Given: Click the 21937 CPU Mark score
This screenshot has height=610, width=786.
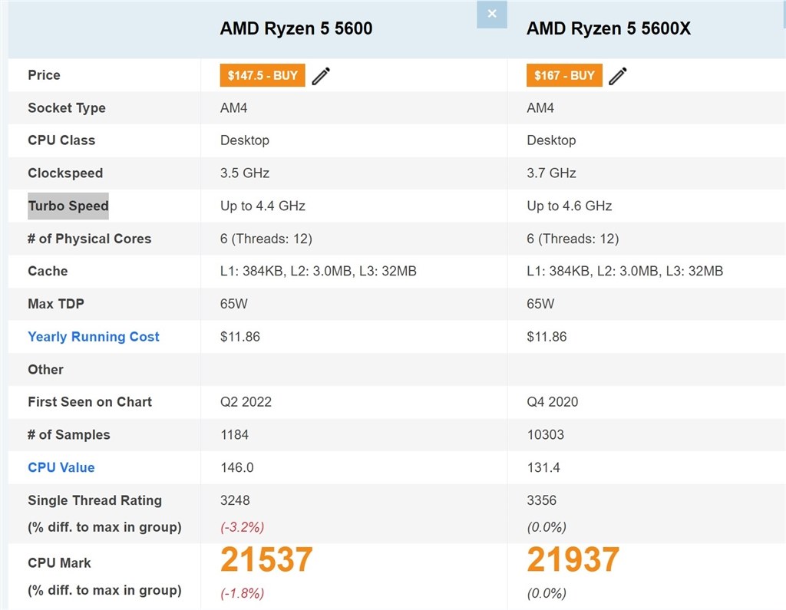Looking at the screenshot, I should [573, 559].
